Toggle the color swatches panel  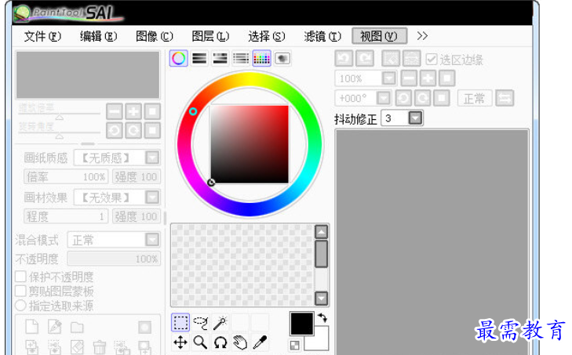pyautogui.click(x=261, y=58)
